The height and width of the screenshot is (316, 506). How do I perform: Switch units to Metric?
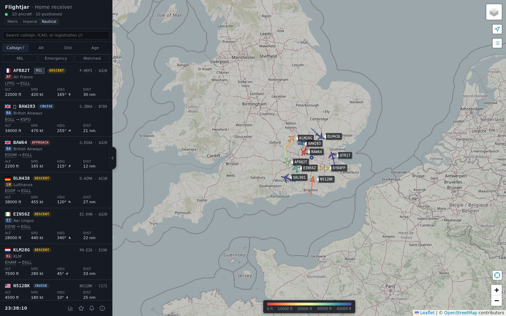click(12, 21)
